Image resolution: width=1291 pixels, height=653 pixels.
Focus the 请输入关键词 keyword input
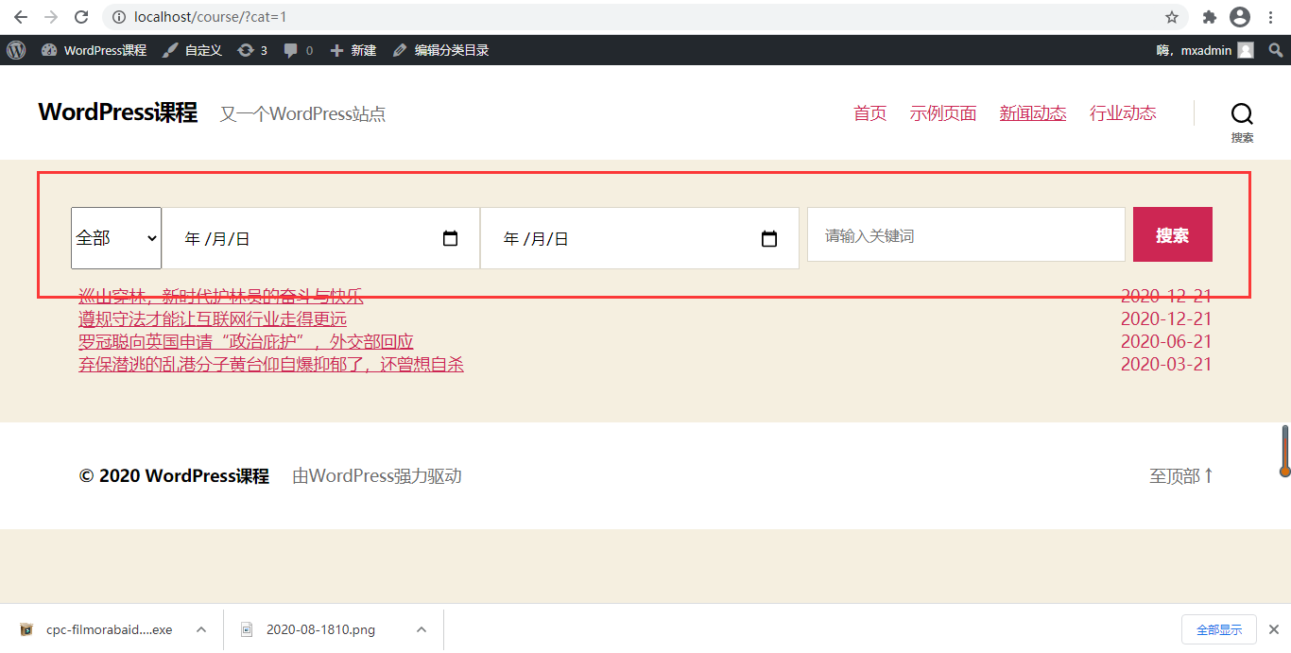pyautogui.click(x=966, y=234)
